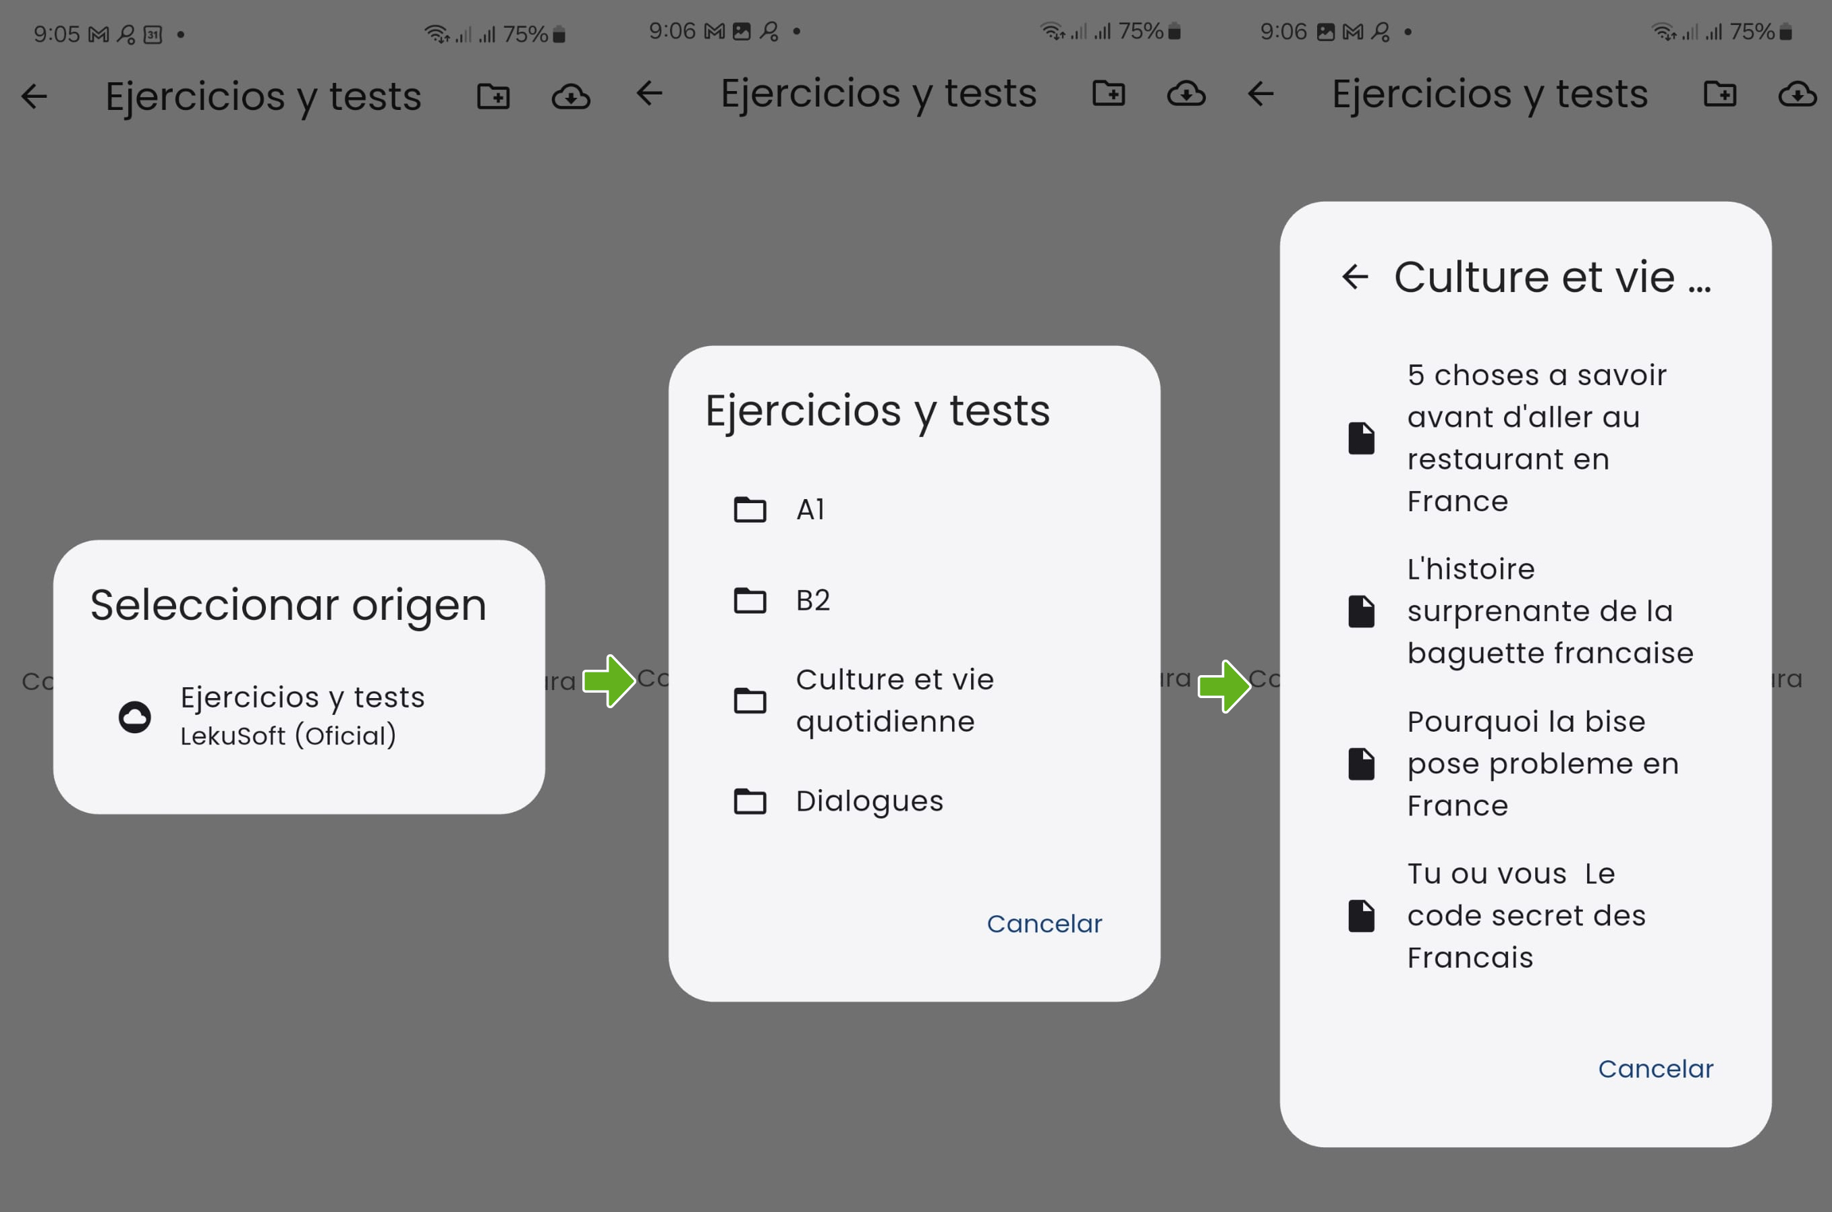Go back from Culture et vie dialog
Image resolution: width=1832 pixels, height=1212 pixels.
tap(1355, 277)
